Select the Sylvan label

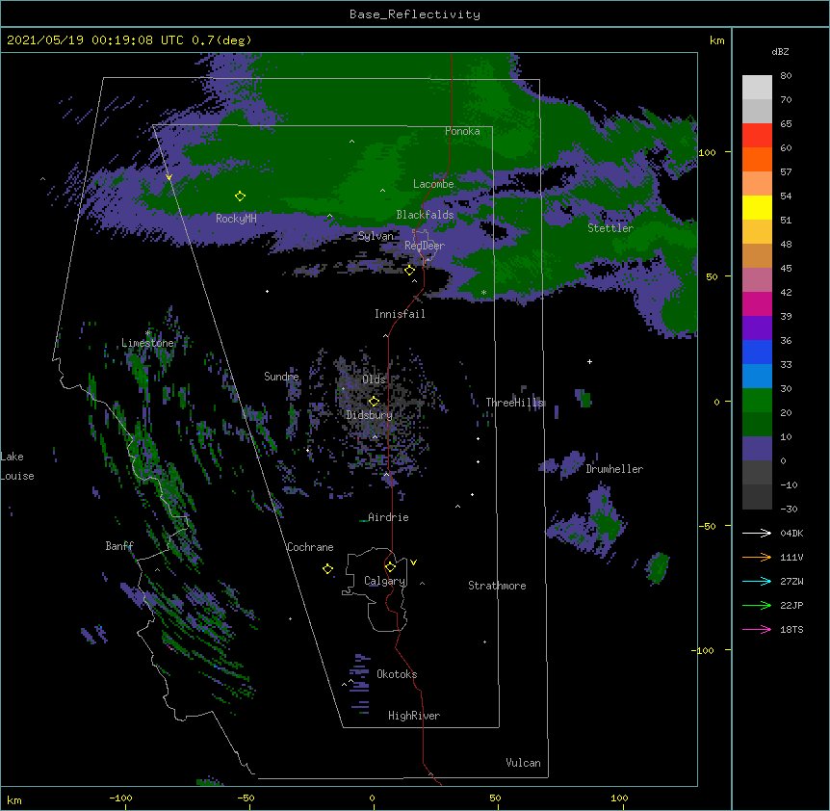(376, 236)
